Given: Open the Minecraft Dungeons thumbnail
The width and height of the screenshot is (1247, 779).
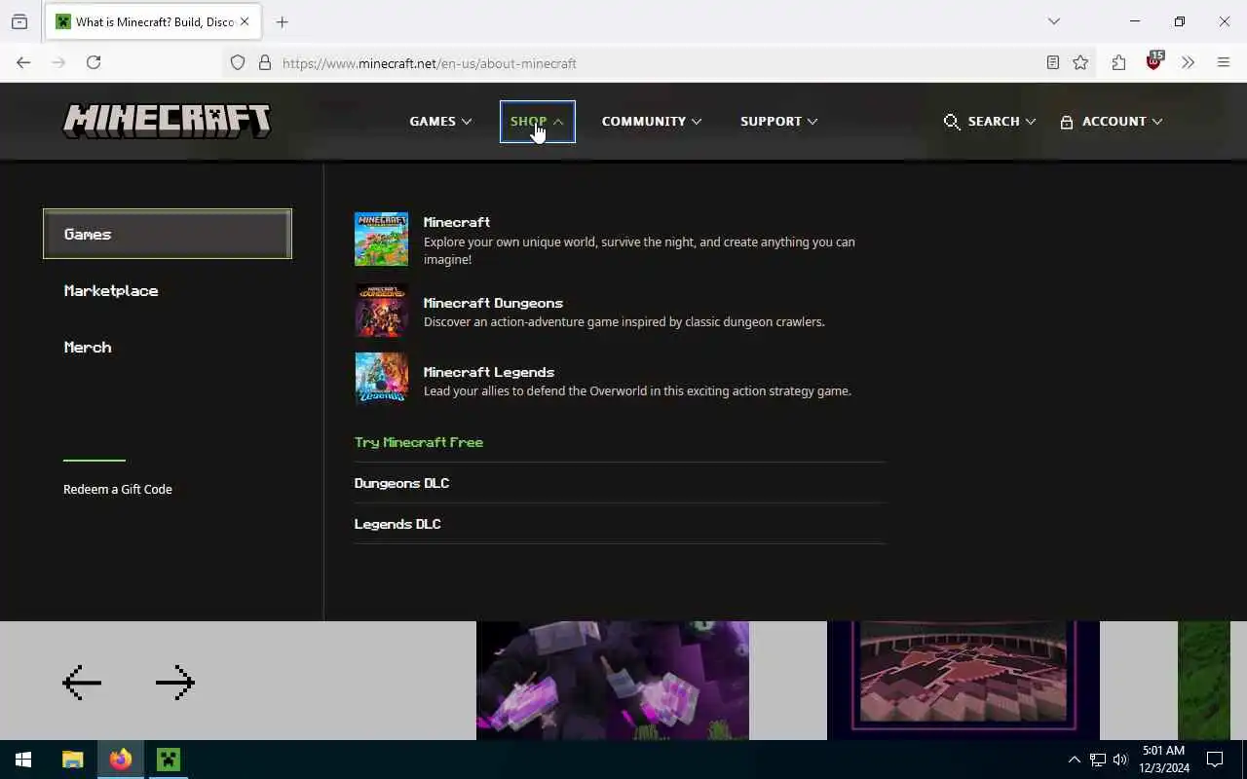Looking at the screenshot, I should [381, 311].
